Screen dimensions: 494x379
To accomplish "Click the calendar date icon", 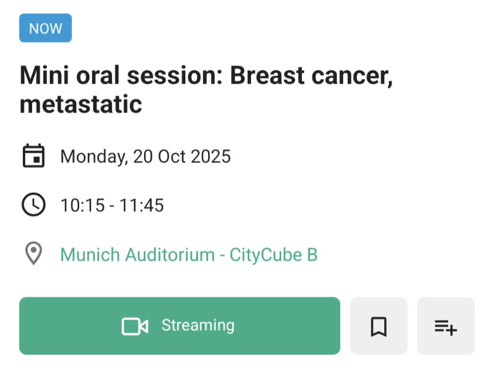I will tap(34, 156).
